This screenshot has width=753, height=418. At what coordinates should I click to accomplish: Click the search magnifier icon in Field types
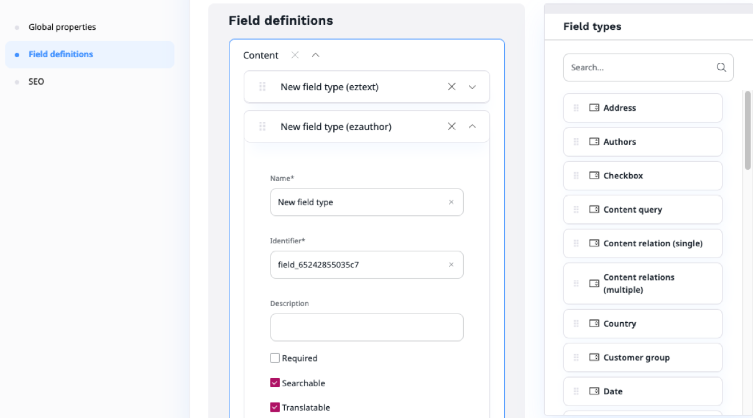click(x=721, y=68)
